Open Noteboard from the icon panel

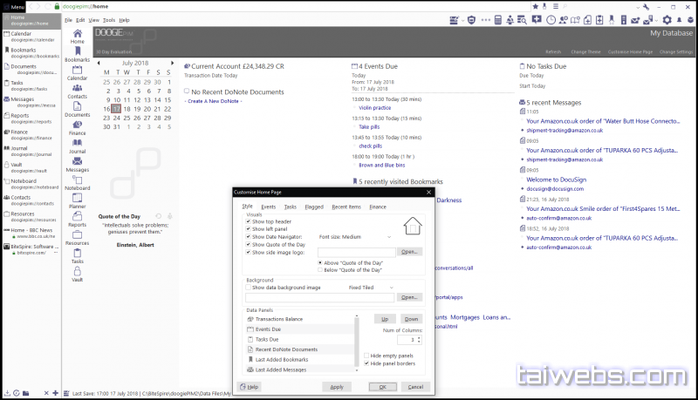pos(77,181)
